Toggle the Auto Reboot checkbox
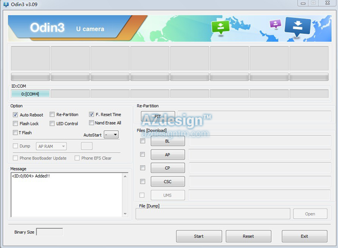The width and height of the screenshot is (338, 248). click(x=15, y=115)
